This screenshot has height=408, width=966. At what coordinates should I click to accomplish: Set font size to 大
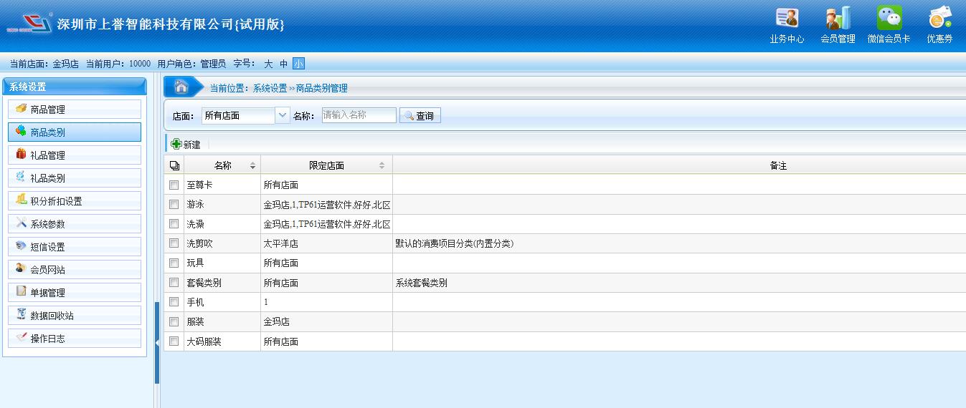point(268,64)
